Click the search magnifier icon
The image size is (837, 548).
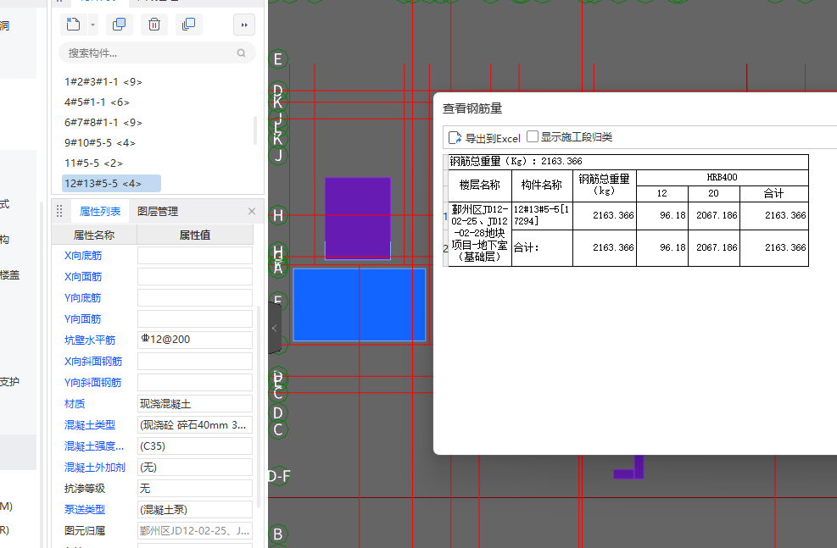[x=242, y=53]
